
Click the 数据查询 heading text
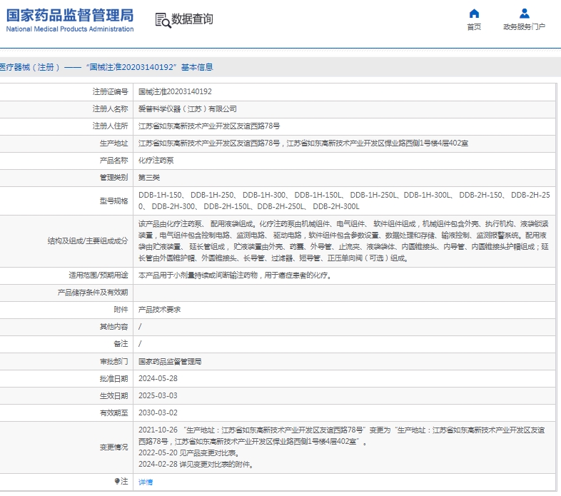pos(192,19)
